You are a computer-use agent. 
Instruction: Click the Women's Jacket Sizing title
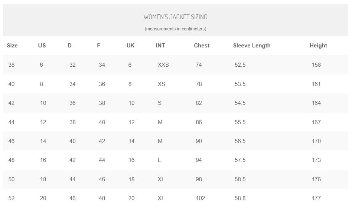pyautogui.click(x=175, y=17)
